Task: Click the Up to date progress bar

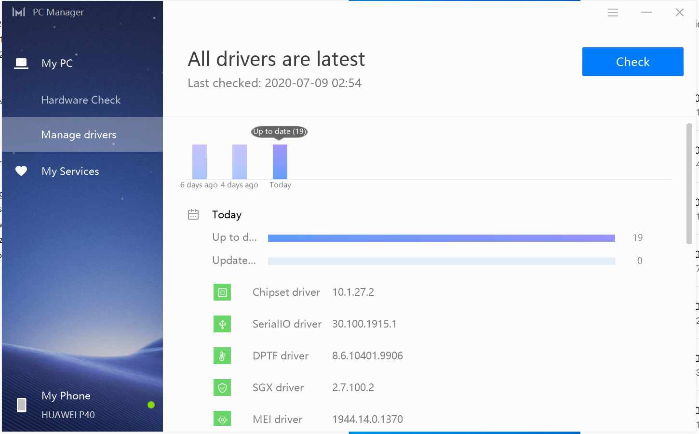Action: point(441,238)
